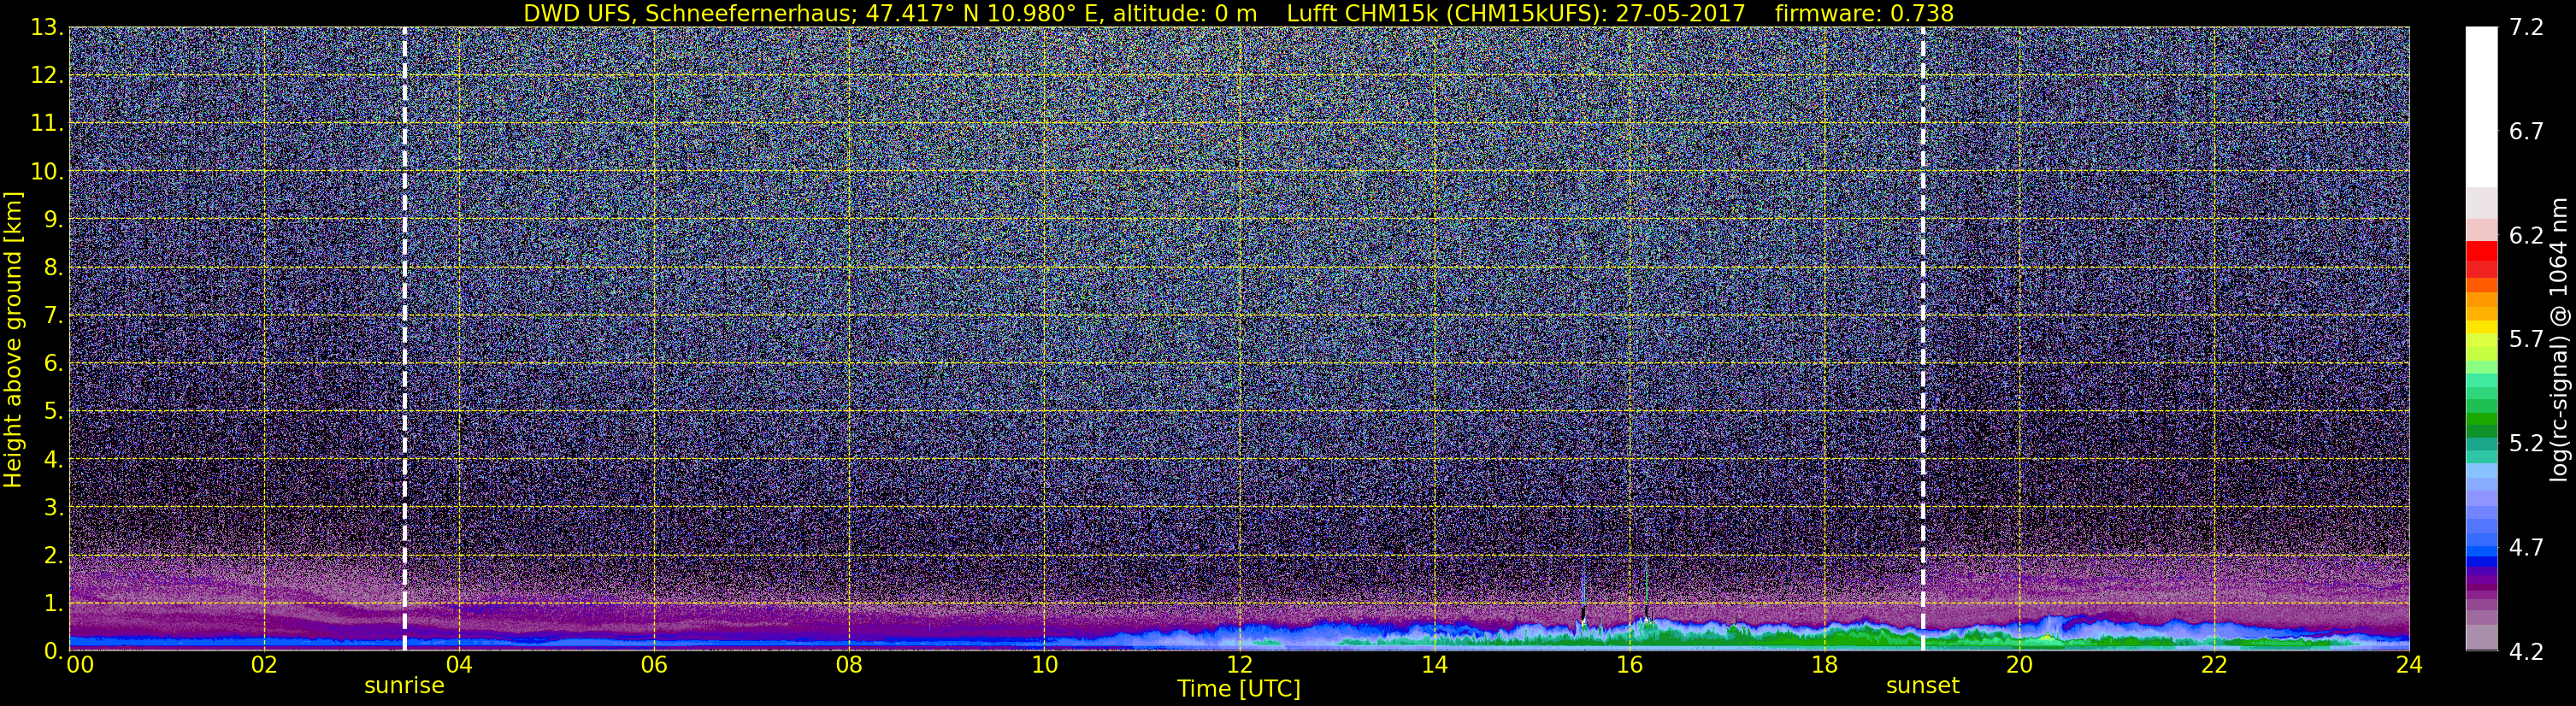This screenshot has width=2576, height=706.
Task: Click the 'firmware: 0.738' text in title
Action: click(x=1864, y=13)
